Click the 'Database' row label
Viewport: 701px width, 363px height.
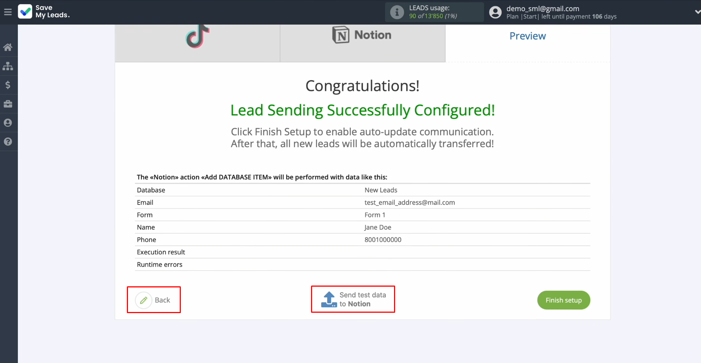click(151, 190)
